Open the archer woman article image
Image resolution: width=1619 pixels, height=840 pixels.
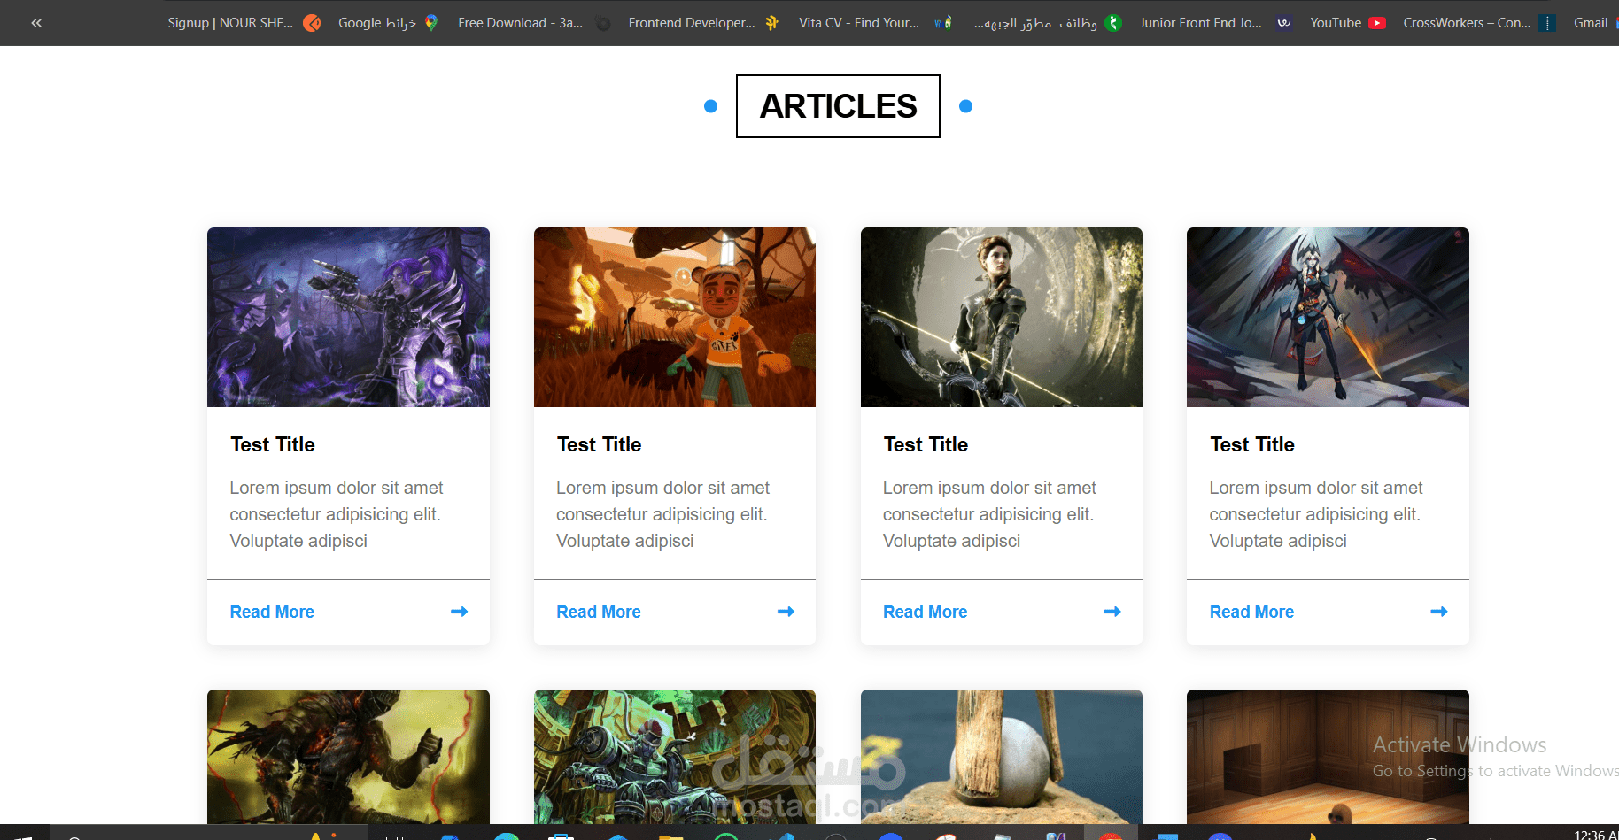[x=1002, y=317]
